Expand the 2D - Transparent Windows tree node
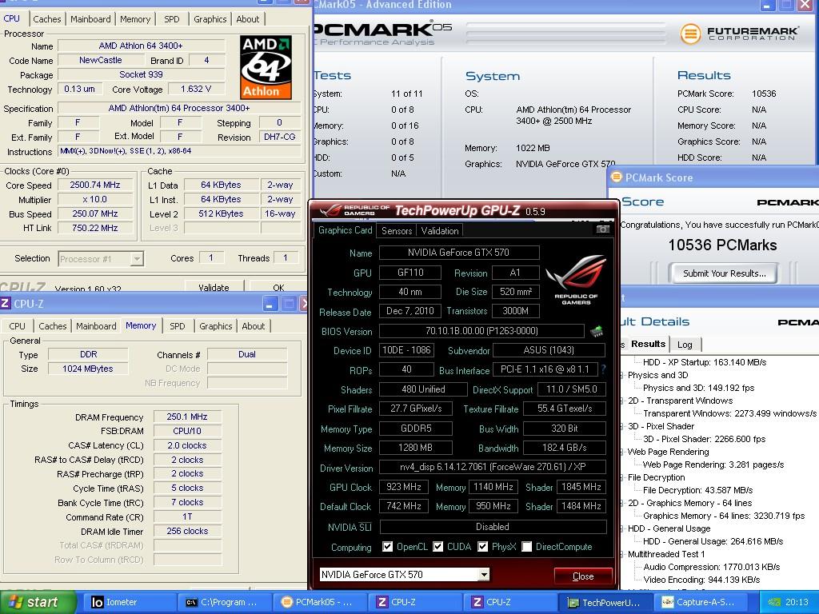This screenshot has width=819, height=614. [x=622, y=401]
